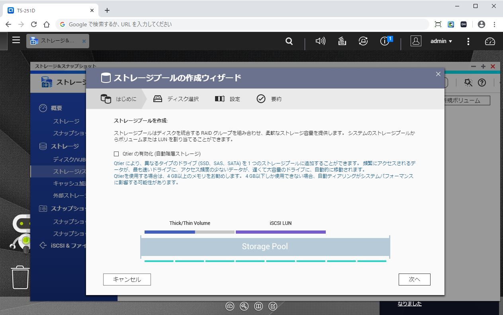
Task: Close the storage pool wizard dialog
Action: [438, 74]
